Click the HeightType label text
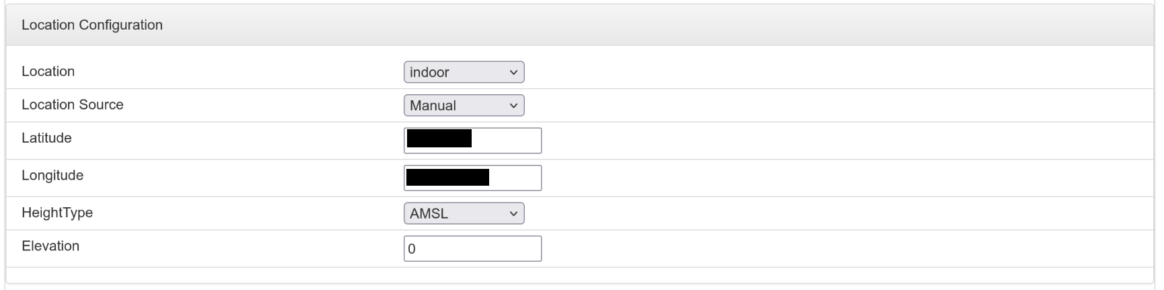 point(57,213)
